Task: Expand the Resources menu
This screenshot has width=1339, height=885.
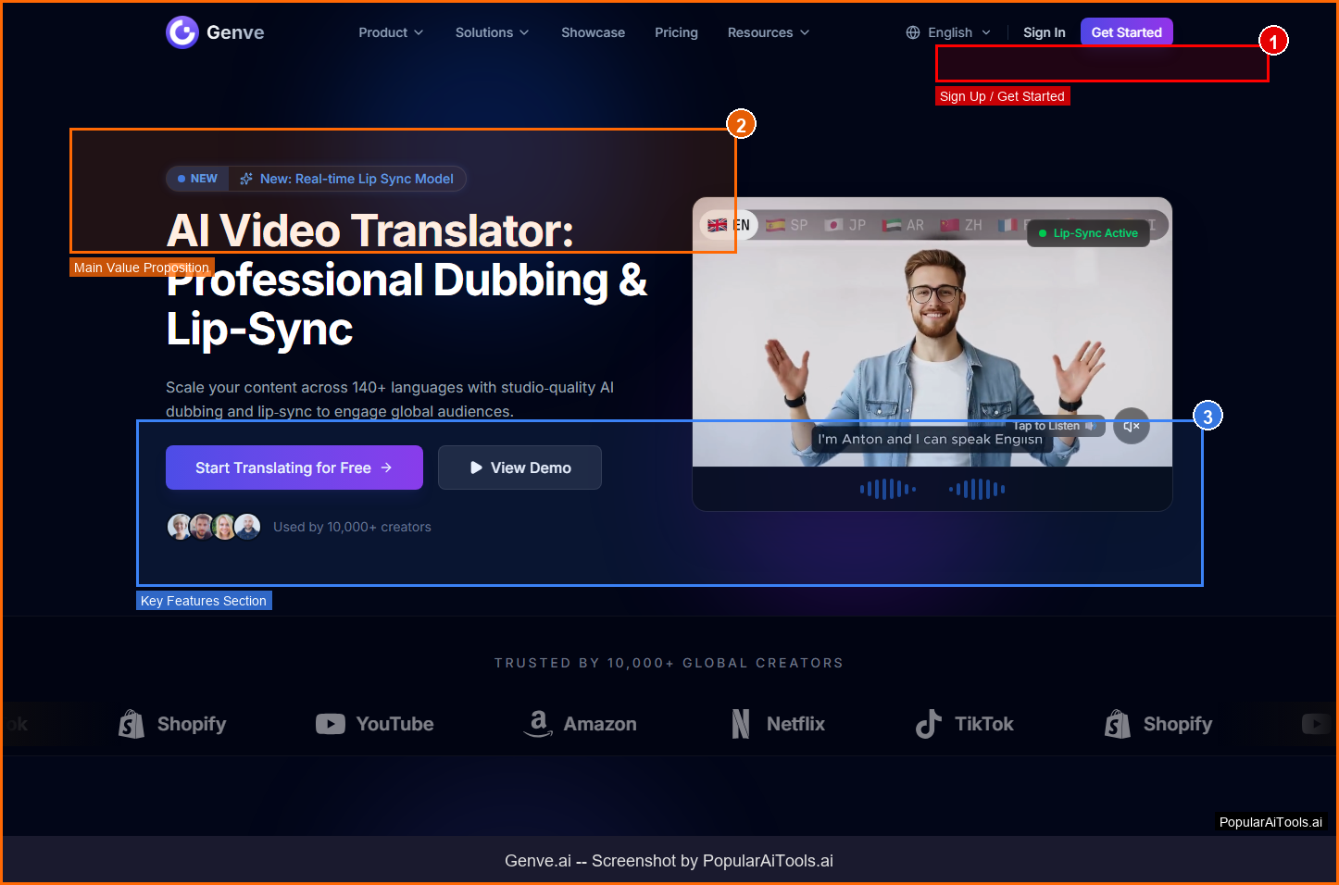Action: pos(768,32)
